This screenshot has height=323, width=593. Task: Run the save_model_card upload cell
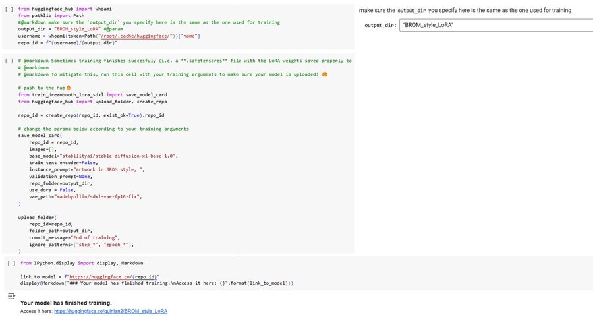coord(8,61)
